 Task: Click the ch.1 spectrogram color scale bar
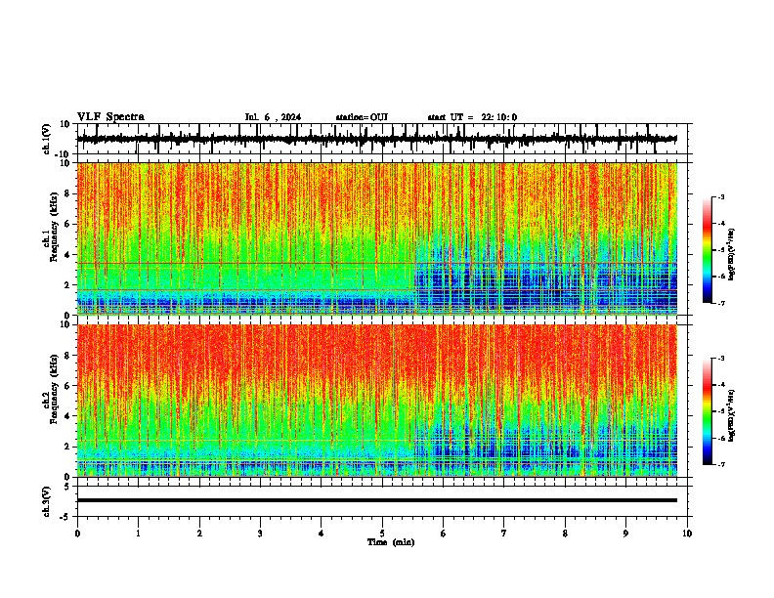(708, 250)
